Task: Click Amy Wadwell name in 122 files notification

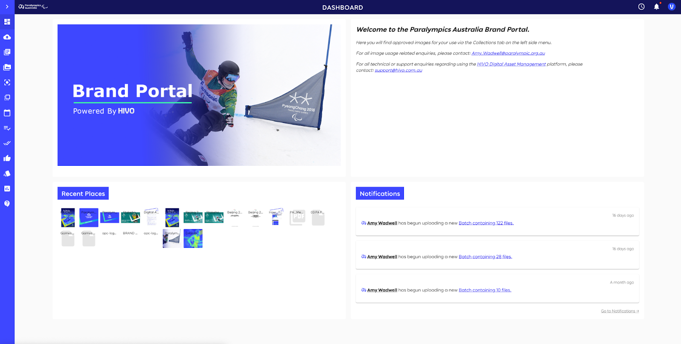Action: coord(382,223)
